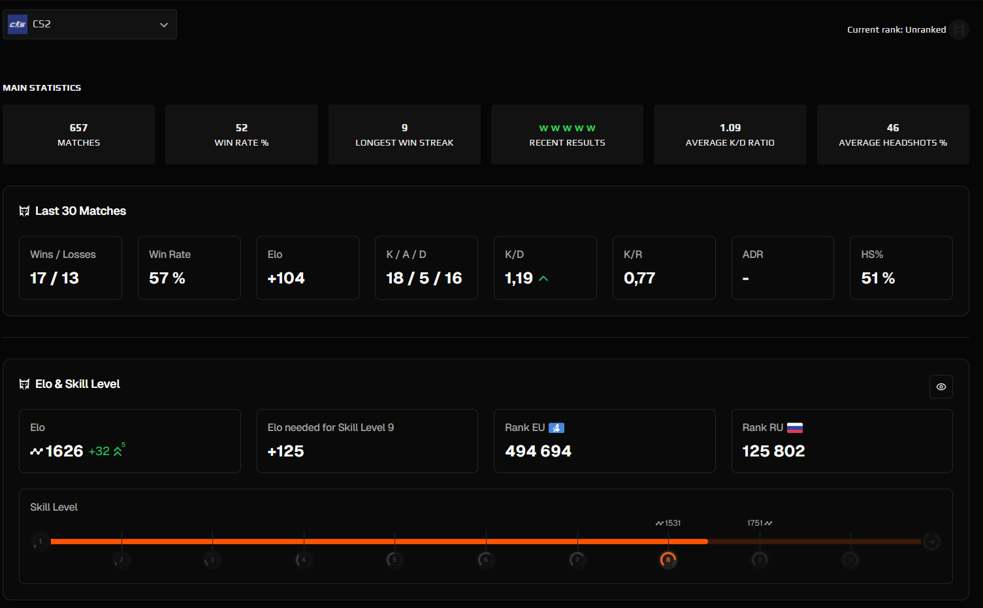The image size is (983, 608).
Task: Click the CS2 game logo icon
Action: coord(18,24)
